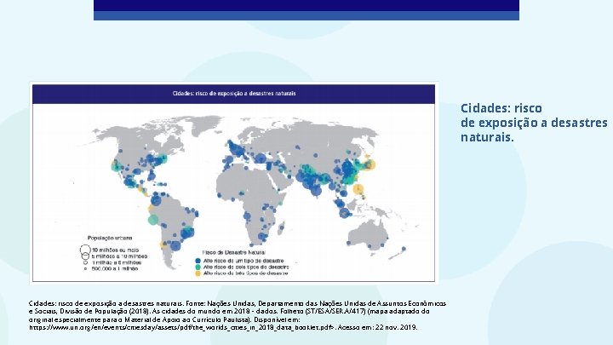
Task: Click the blue legend dot for one disaster type
Action: click(198, 261)
